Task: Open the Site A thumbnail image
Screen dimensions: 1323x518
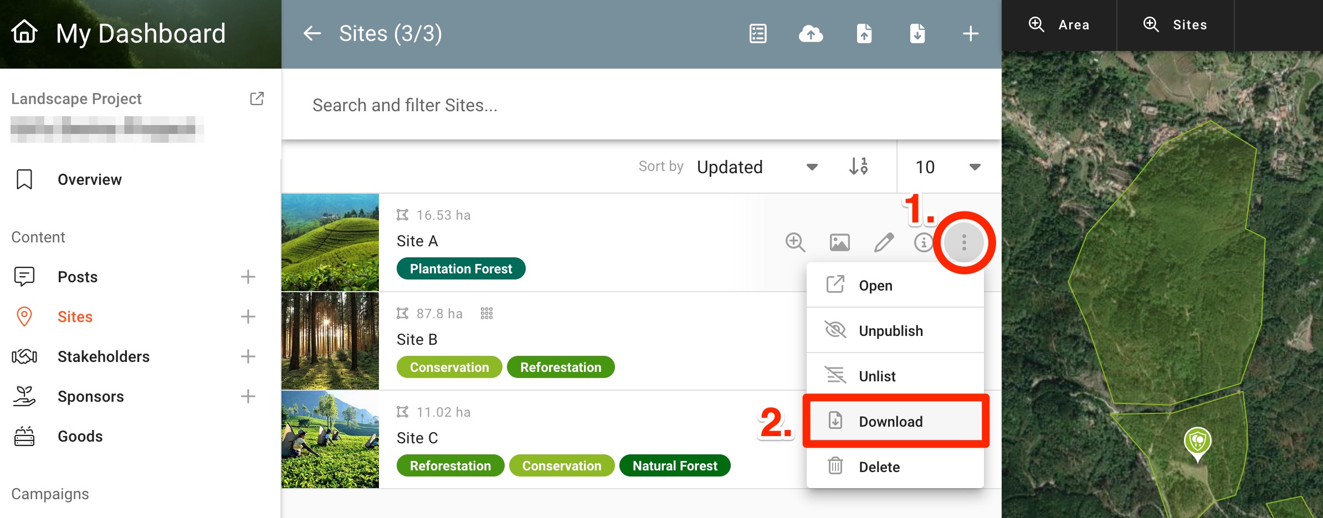Action: 330,242
